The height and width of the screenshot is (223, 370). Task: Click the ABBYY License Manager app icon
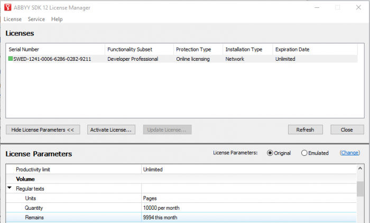point(7,7)
